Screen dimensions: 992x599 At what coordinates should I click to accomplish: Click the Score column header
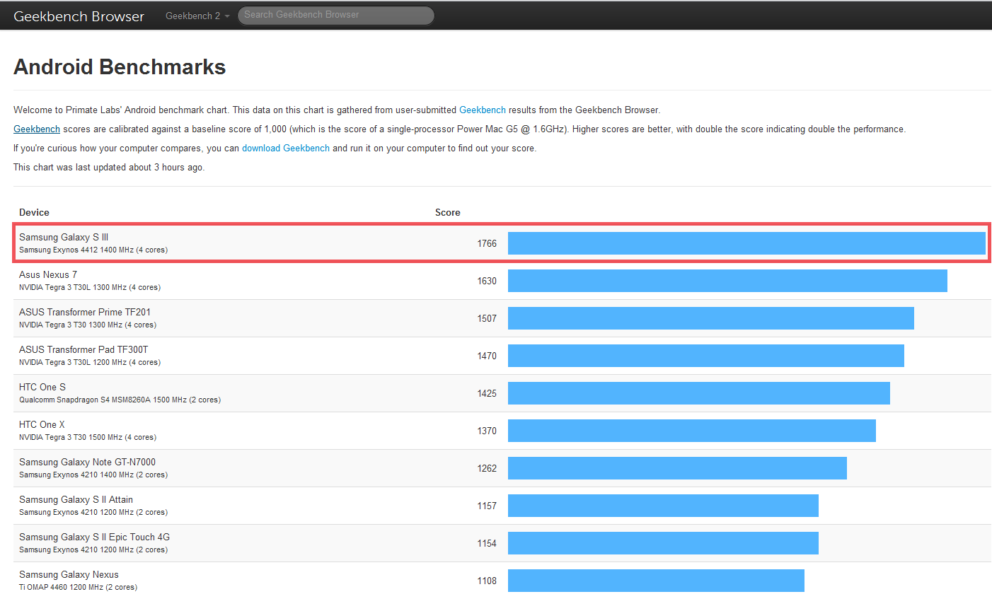[447, 212]
